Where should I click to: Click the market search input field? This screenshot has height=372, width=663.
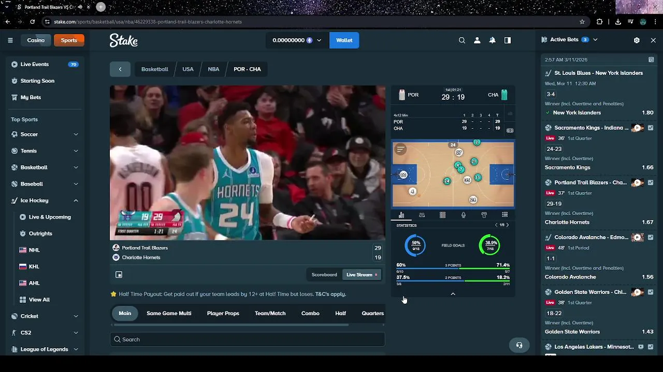247,339
